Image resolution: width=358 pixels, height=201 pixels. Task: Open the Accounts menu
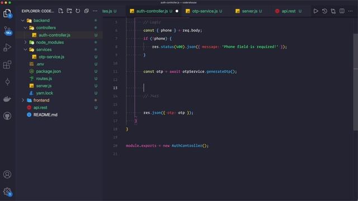click(7, 174)
